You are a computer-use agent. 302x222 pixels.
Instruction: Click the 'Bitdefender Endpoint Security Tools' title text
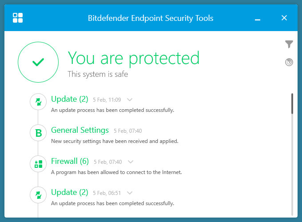coord(151,18)
